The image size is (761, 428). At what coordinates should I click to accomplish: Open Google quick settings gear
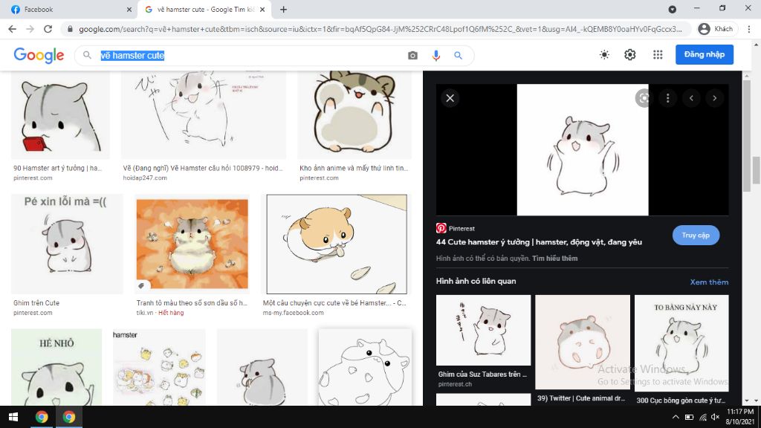click(630, 55)
